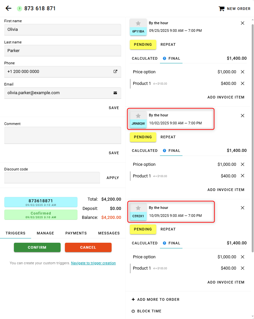This screenshot has width=254, height=319.
Task: Follow the Navigate to trigger creation link
Action: [x=93, y=263]
